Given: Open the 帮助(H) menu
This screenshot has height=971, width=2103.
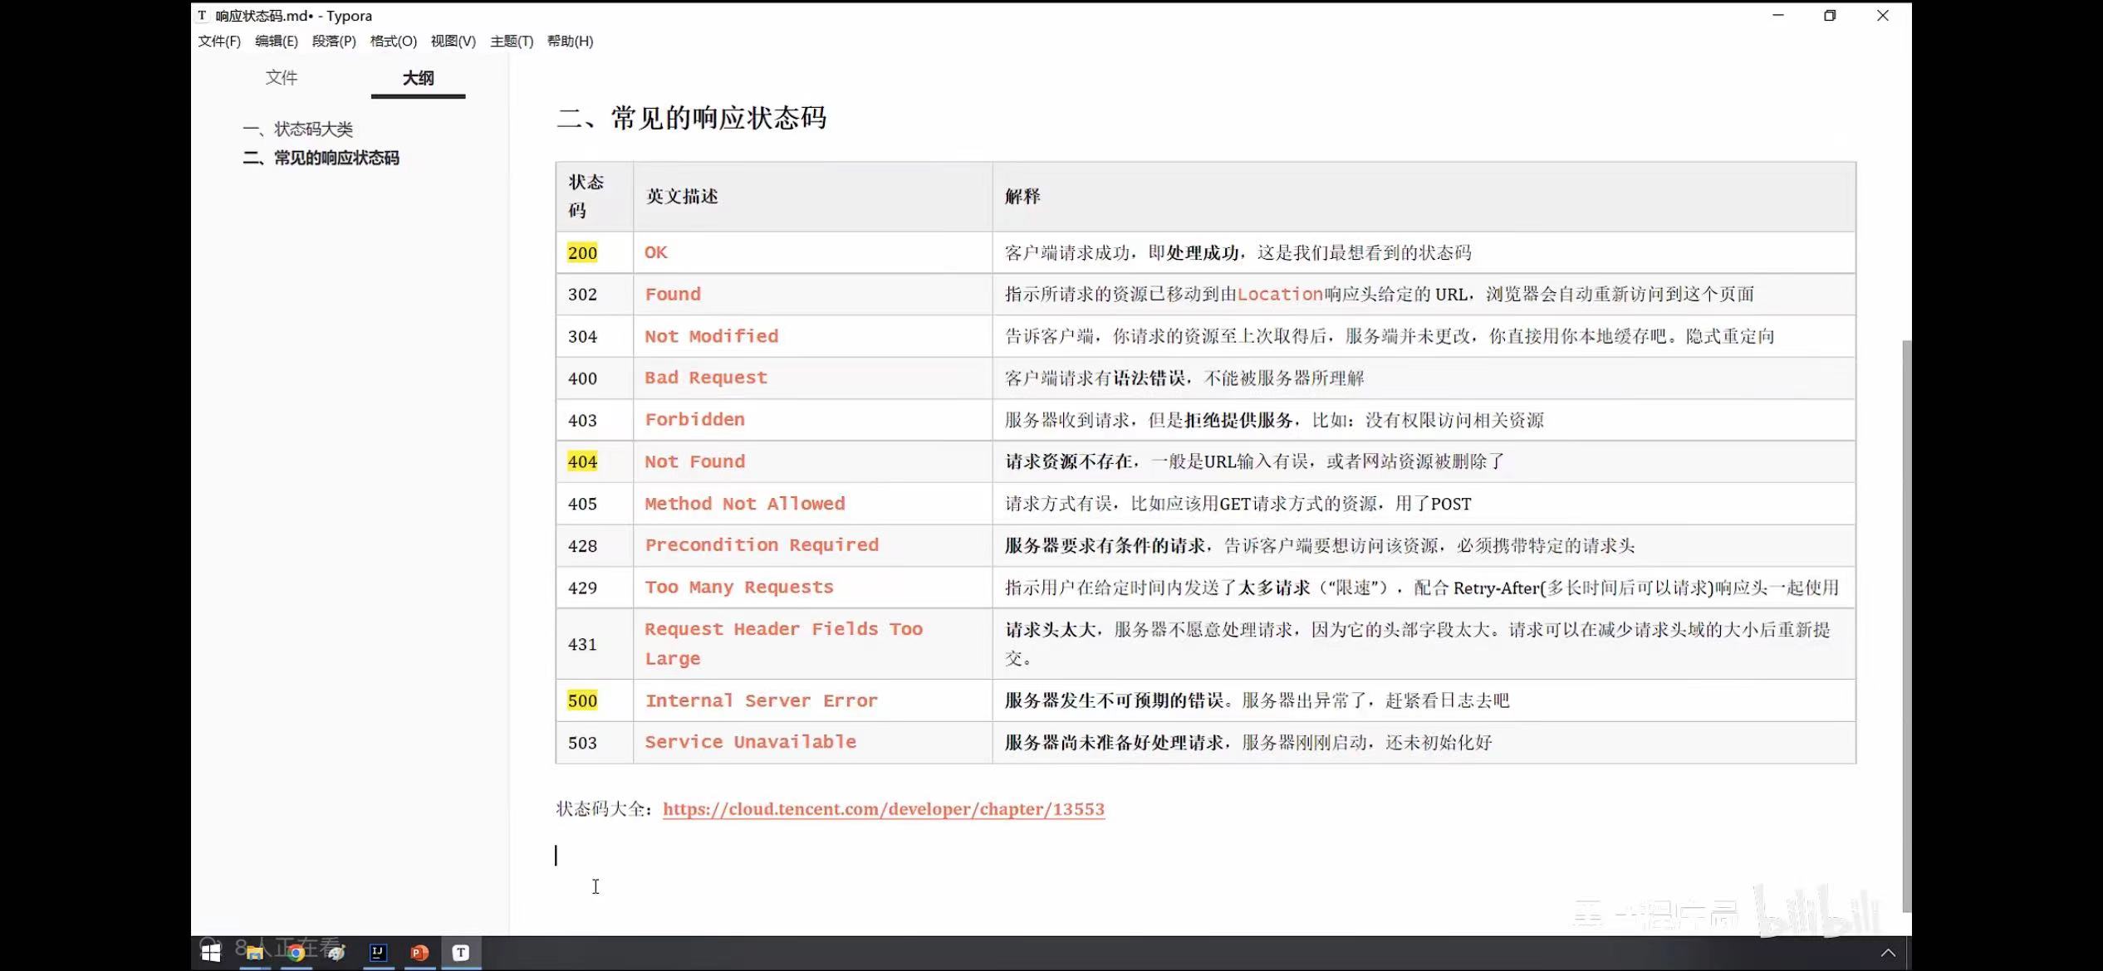Looking at the screenshot, I should (571, 41).
